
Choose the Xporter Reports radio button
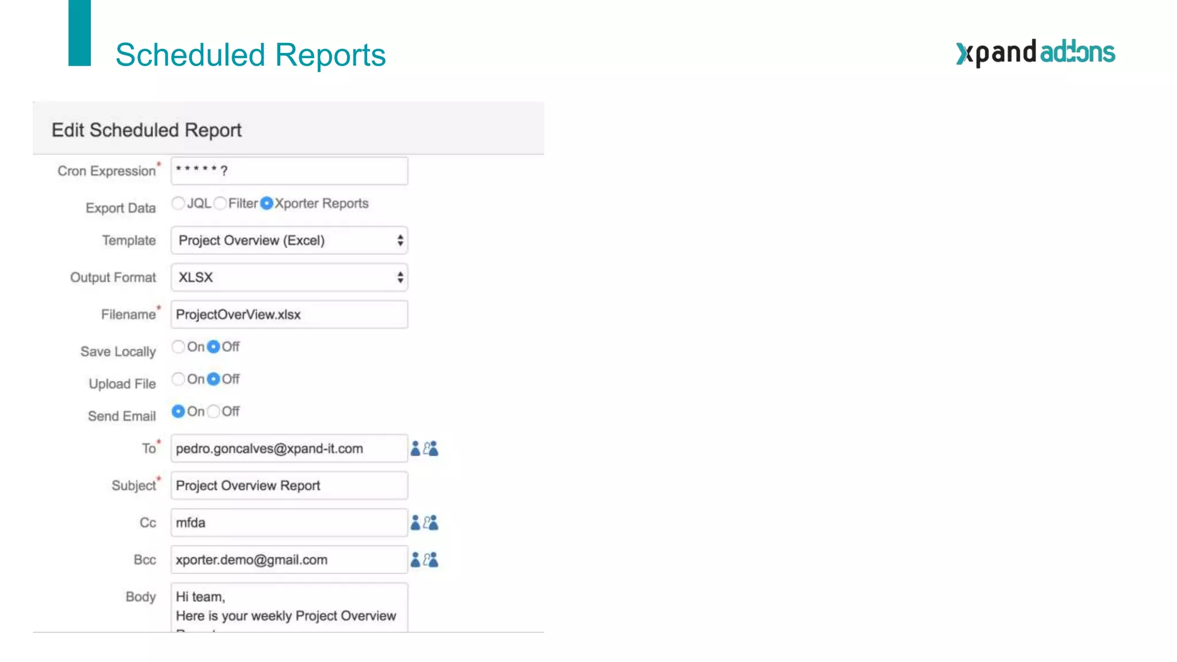267,203
